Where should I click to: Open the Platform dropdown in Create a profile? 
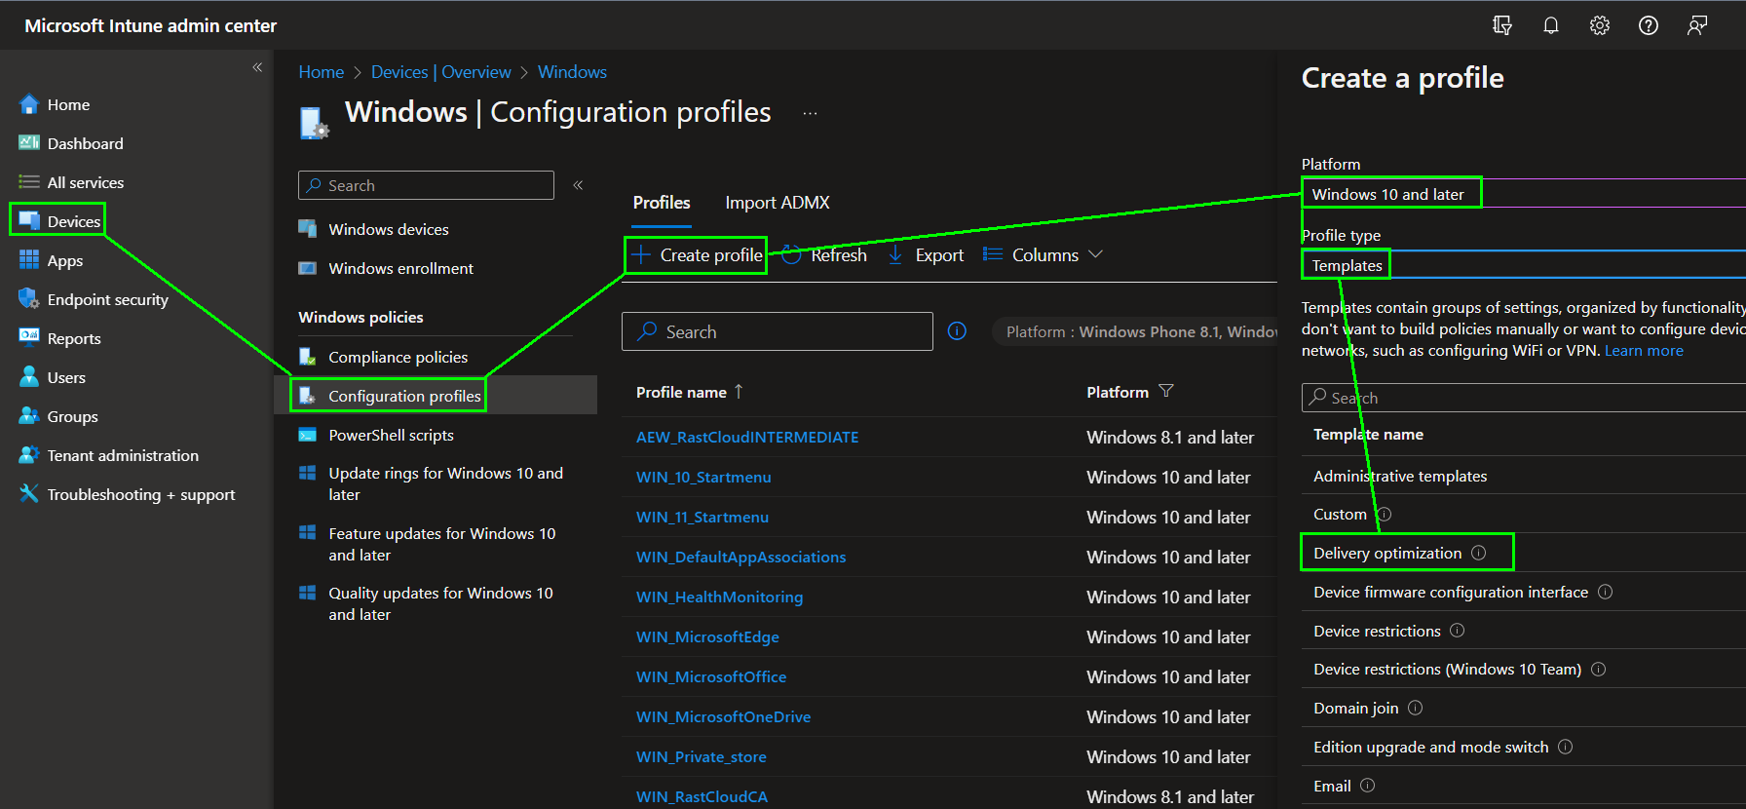pos(1520,194)
